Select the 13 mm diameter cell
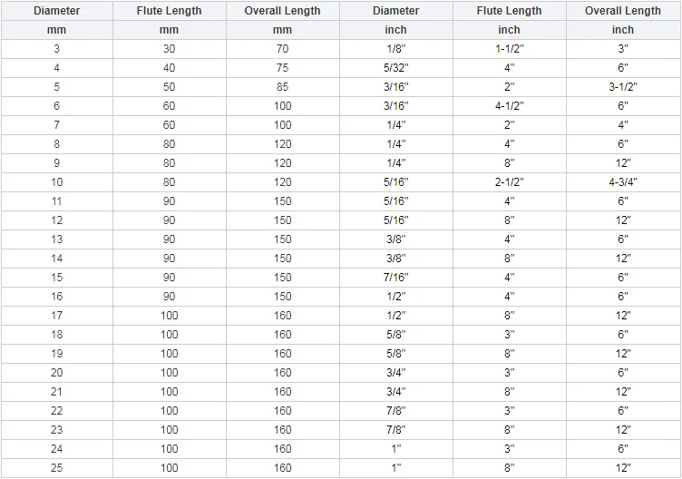Screen dimensions: 682x479 pyautogui.click(x=57, y=239)
